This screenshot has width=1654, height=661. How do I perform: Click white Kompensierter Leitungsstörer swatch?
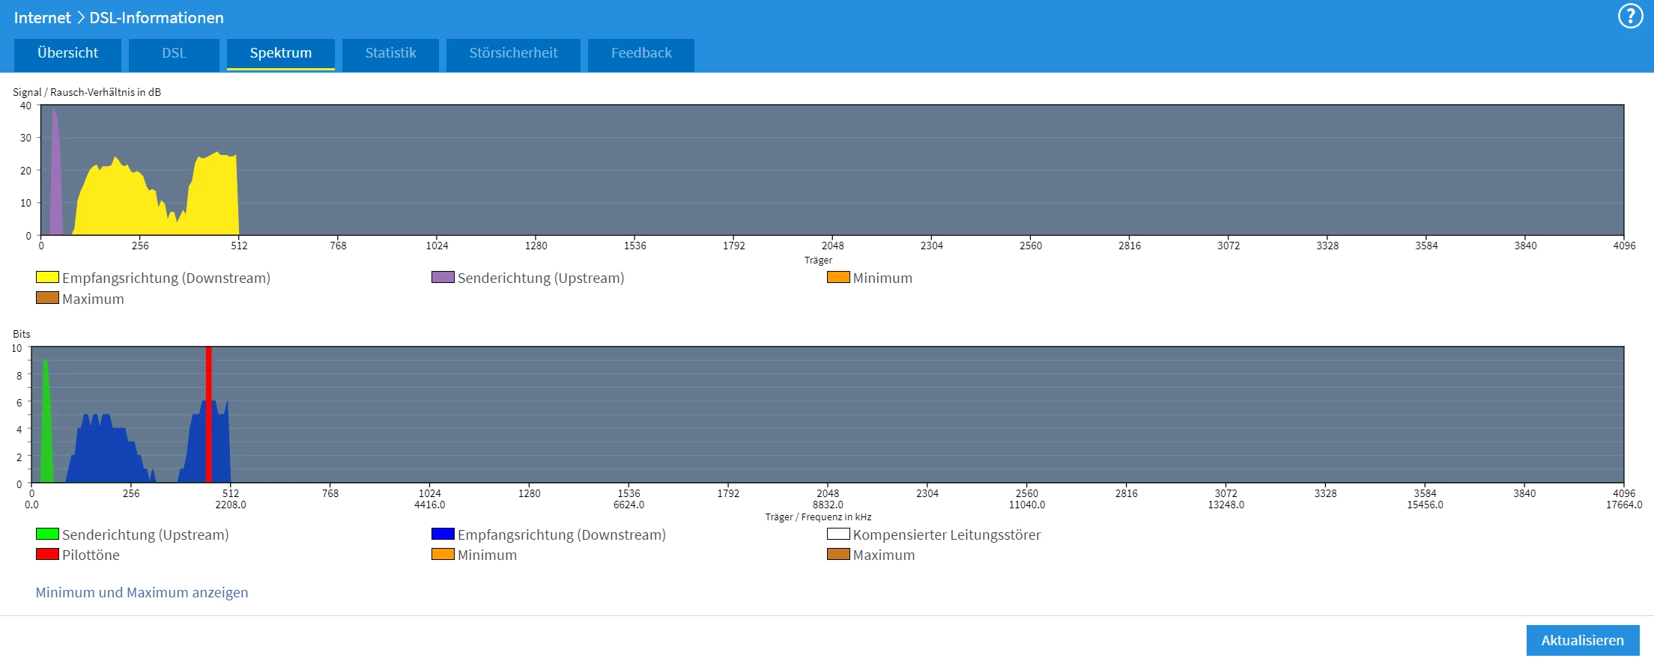pos(838,534)
